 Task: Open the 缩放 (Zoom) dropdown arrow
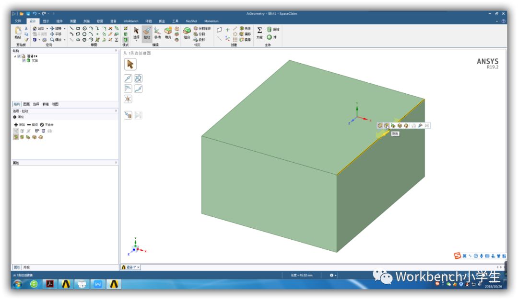point(64,40)
